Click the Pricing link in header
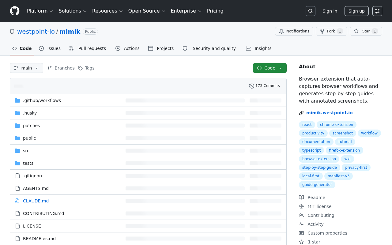Image resolution: width=392 pixels, height=245 pixels. pyautogui.click(x=215, y=11)
